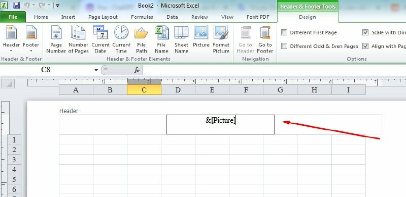Click the Excel application icon
The image size is (406, 197).
(x=4, y=5)
